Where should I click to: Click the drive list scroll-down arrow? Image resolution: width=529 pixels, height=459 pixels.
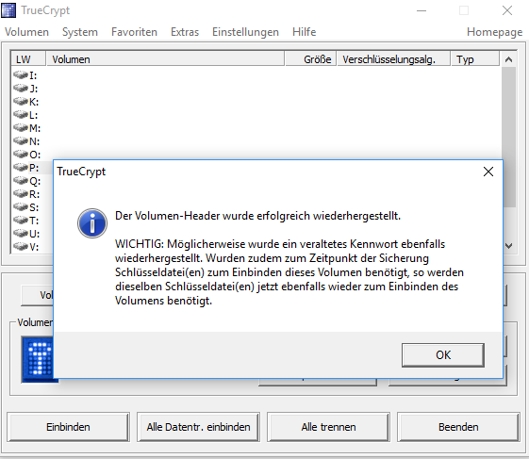click(509, 246)
